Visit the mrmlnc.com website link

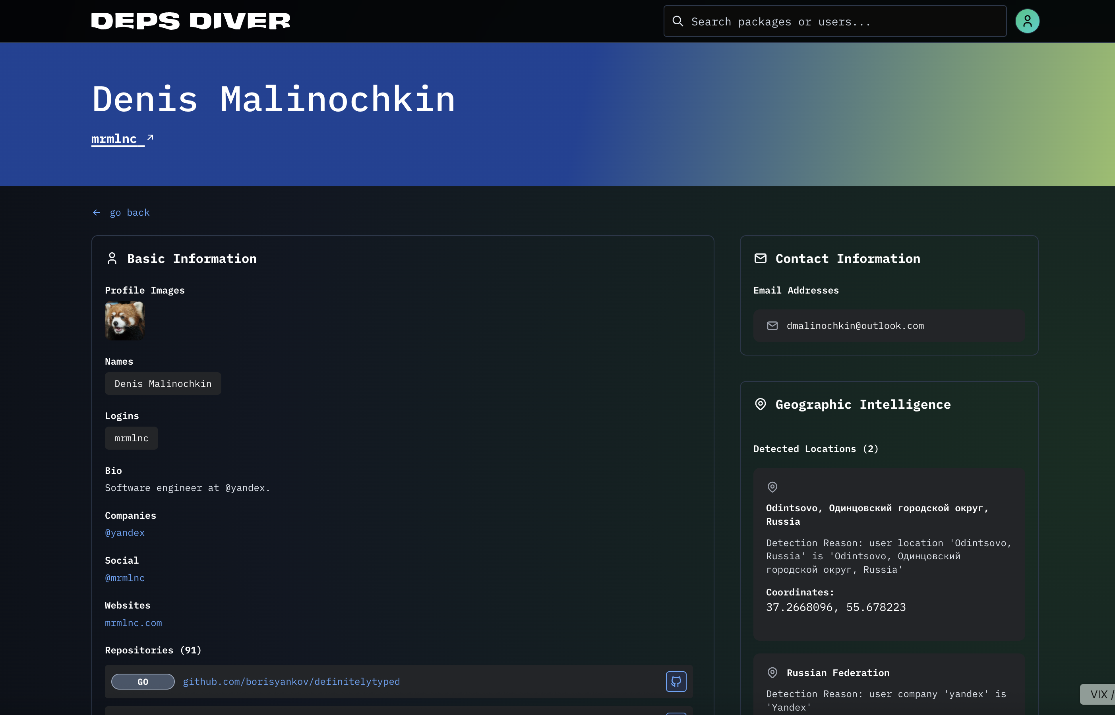point(133,622)
